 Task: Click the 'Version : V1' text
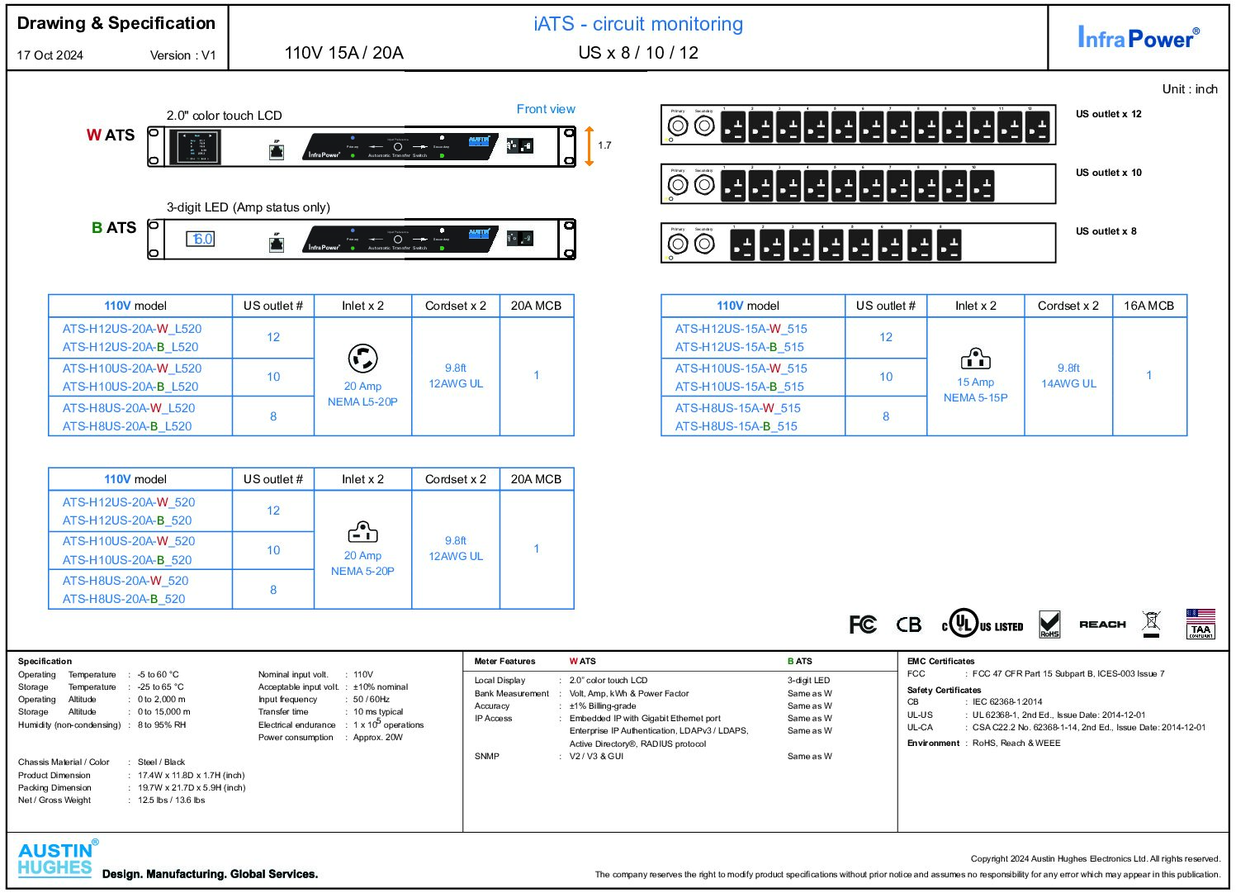[x=182, y=55]
